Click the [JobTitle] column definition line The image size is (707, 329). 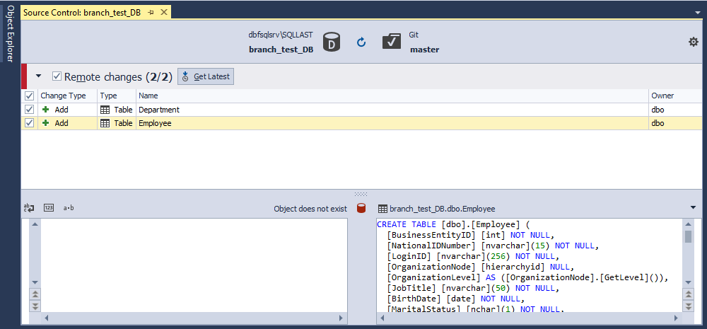click(x=473, y=288)
